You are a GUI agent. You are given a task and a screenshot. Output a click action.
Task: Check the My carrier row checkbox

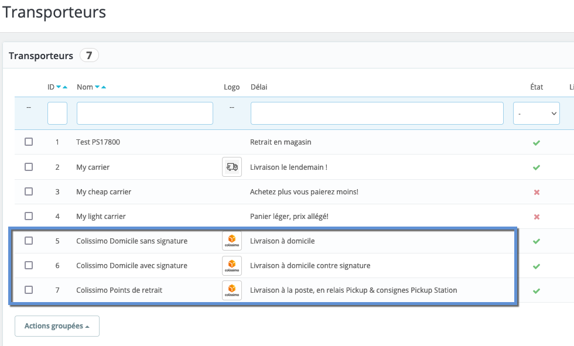[x=29, y=167]
